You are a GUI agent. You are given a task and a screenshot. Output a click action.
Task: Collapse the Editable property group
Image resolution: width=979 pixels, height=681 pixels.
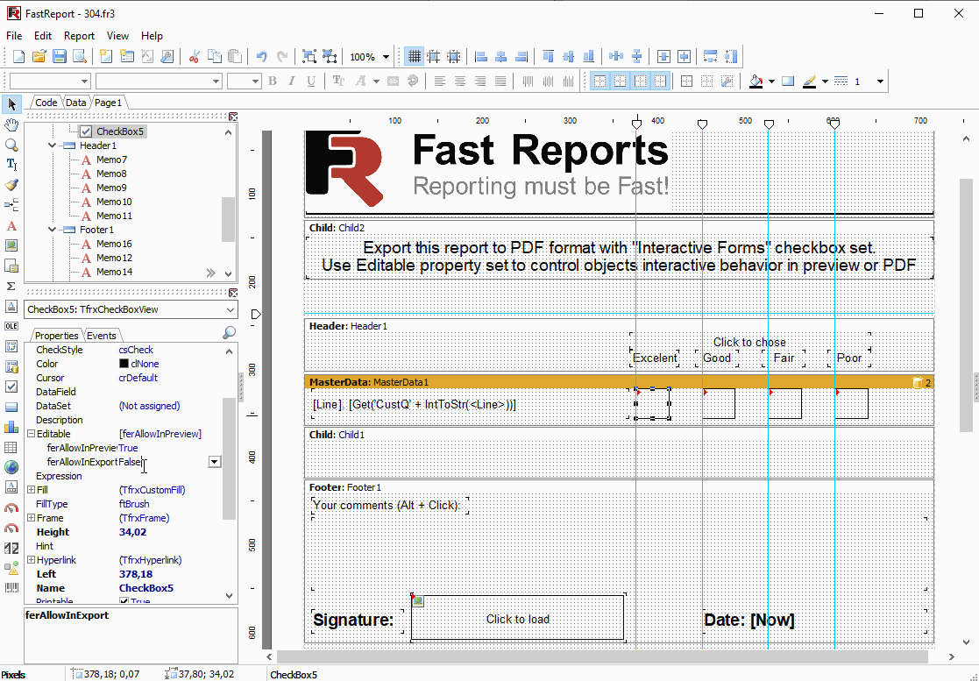(31, 434)
